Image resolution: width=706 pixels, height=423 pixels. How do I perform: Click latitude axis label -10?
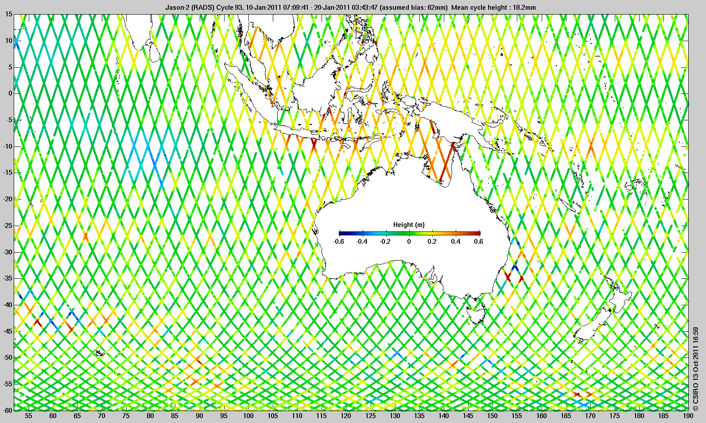click(8, 146)
